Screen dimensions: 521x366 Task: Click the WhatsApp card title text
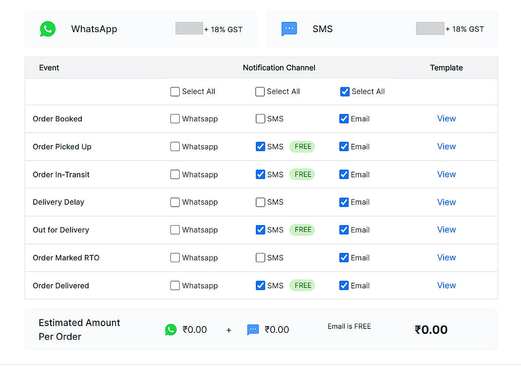point(94,29)
